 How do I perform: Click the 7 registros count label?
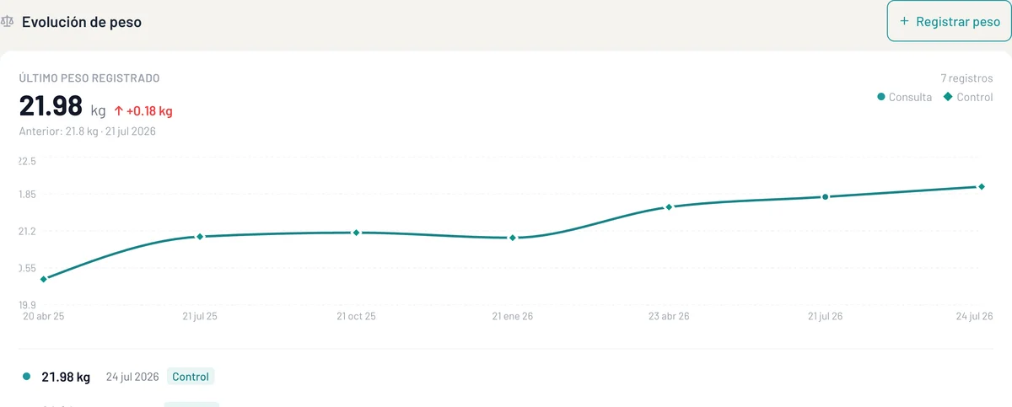967,78
